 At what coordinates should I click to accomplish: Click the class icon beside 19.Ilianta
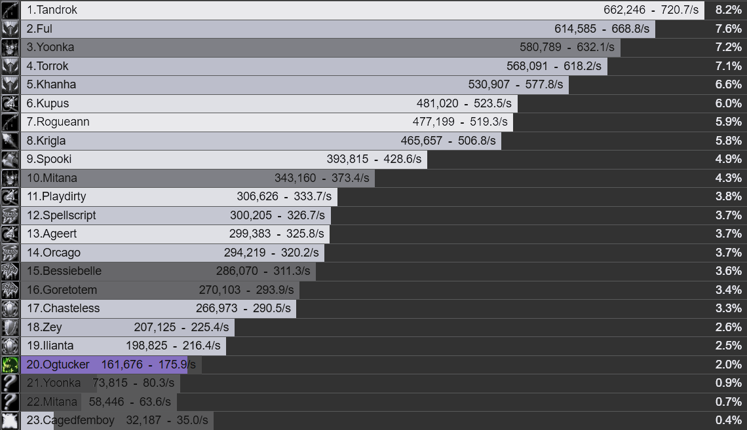tap(10, 346)
